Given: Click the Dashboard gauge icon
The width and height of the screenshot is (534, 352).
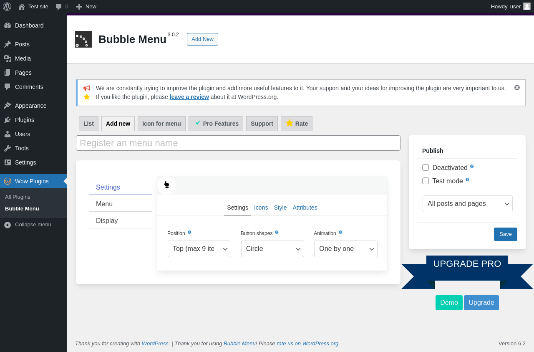Looking at the screenshot, I should click(8, 25).
